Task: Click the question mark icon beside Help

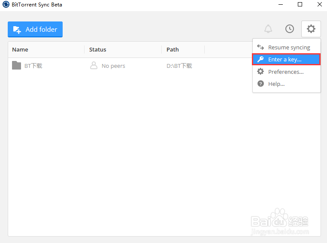Action: pos(260,84)
